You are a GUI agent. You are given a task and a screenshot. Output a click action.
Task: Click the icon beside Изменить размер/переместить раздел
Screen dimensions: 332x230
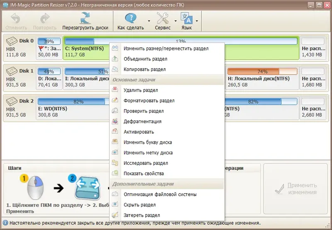115,48
